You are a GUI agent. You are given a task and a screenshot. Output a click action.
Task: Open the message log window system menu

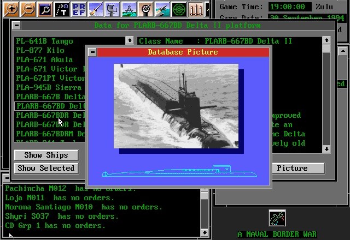pyautogui.click(x=5, y=178)
